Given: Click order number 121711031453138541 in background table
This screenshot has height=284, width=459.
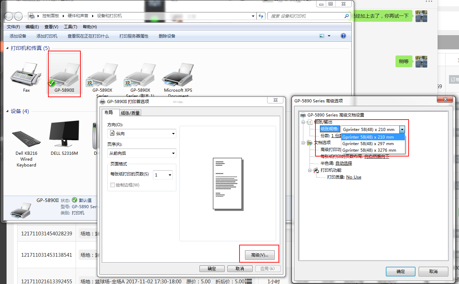Looking at the screenshot, I should click(47, 255).
